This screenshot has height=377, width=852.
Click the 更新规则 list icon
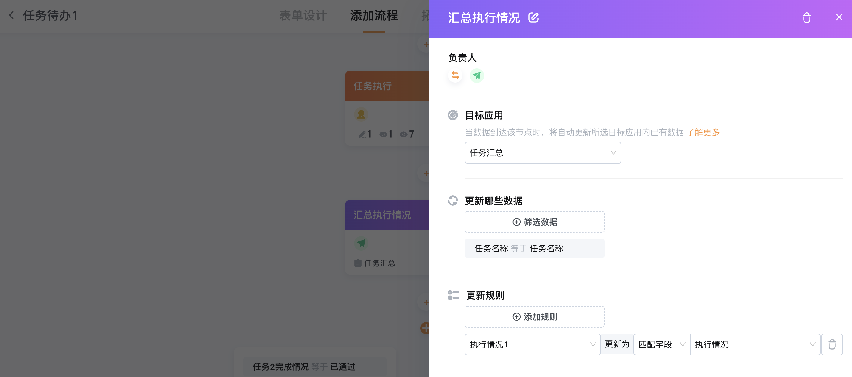coord(453,295)
